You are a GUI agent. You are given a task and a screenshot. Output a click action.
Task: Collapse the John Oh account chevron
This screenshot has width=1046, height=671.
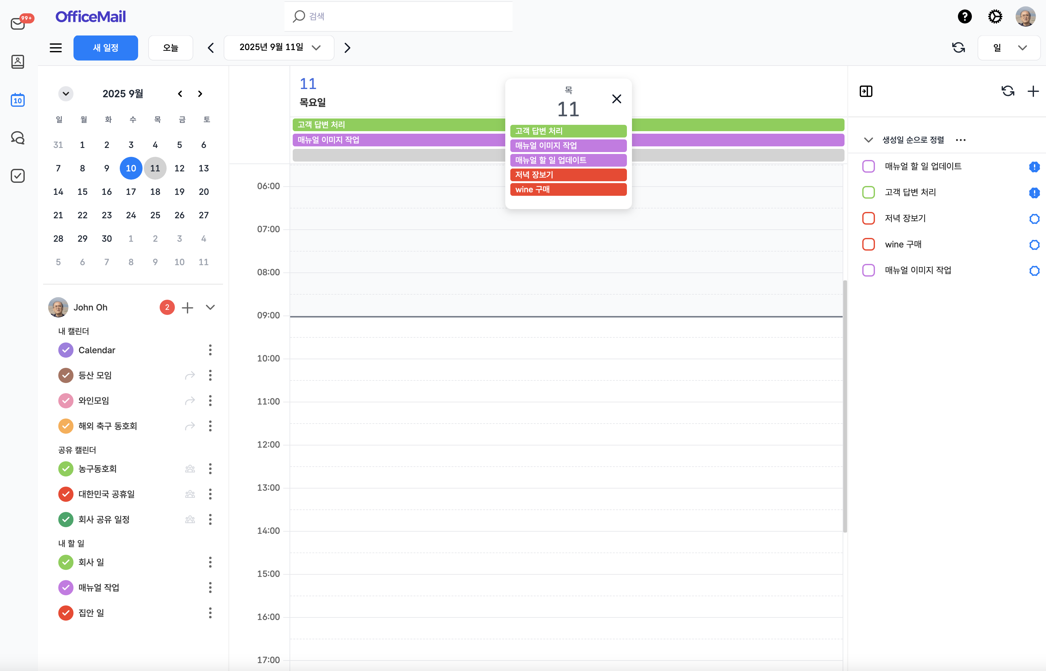210,307
